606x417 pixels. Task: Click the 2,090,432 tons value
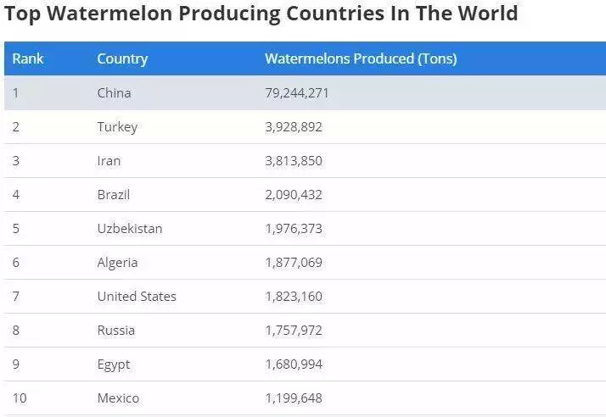pos(294,195)
